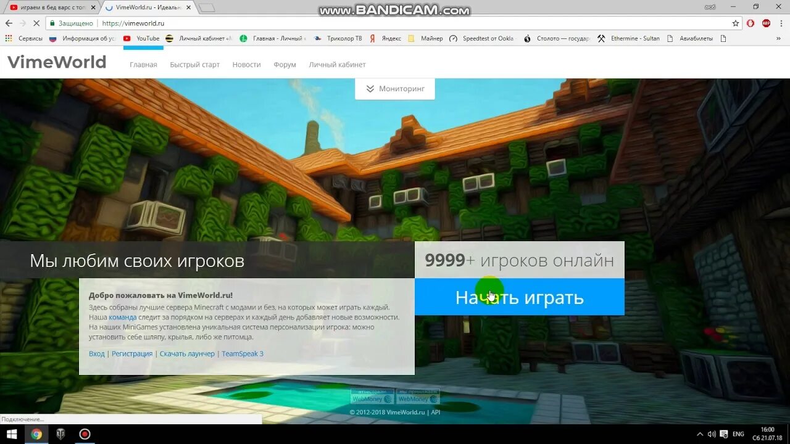Open the Авиабилеты bookmark

689,38
